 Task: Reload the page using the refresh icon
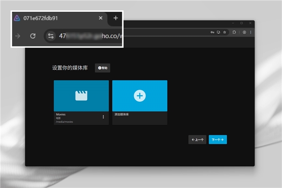point(33,36)
